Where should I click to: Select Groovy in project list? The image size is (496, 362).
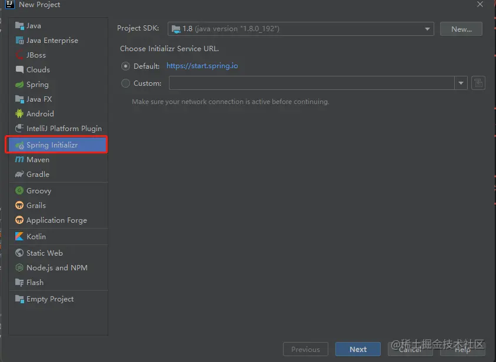point(58,190)
